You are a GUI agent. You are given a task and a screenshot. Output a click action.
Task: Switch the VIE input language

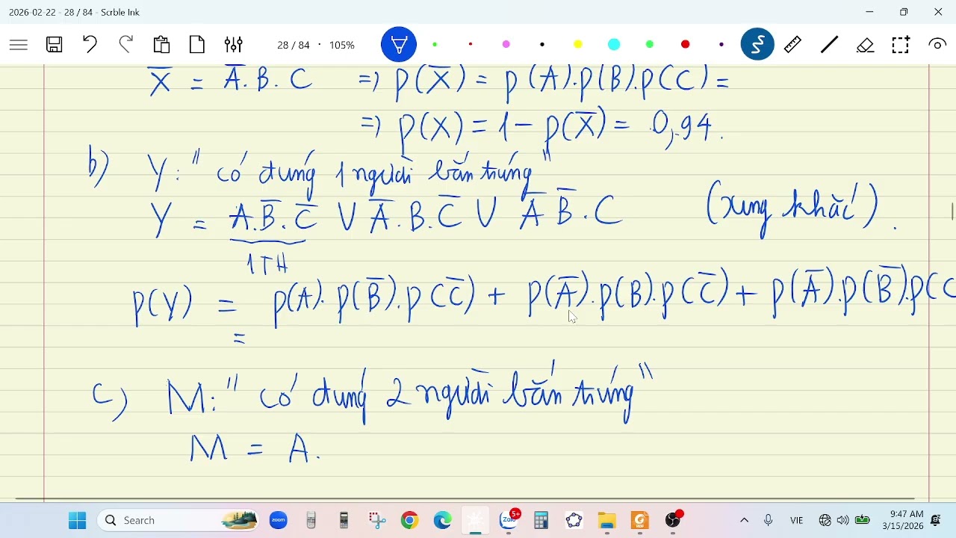[x=797, y=520]
